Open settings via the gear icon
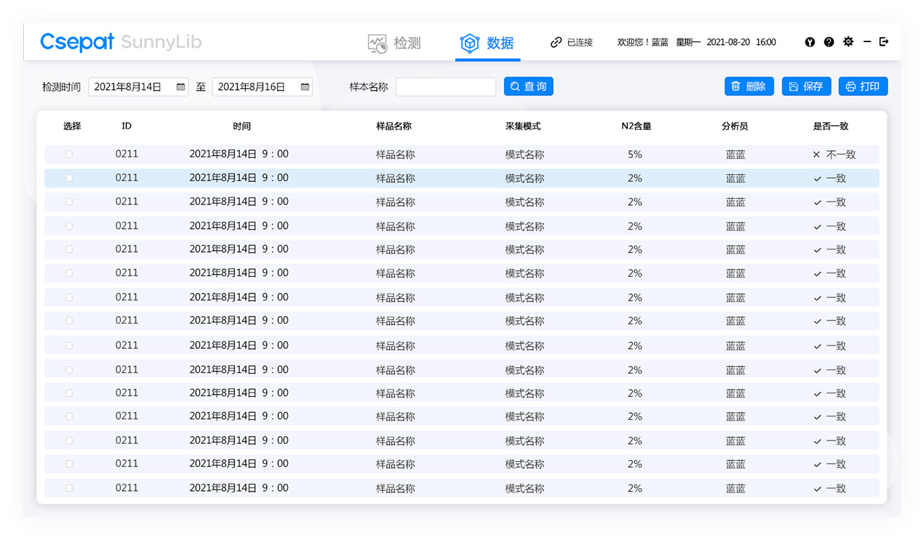Image resolution: width=924 pixels, height=540 pixels. coord(848,42)
